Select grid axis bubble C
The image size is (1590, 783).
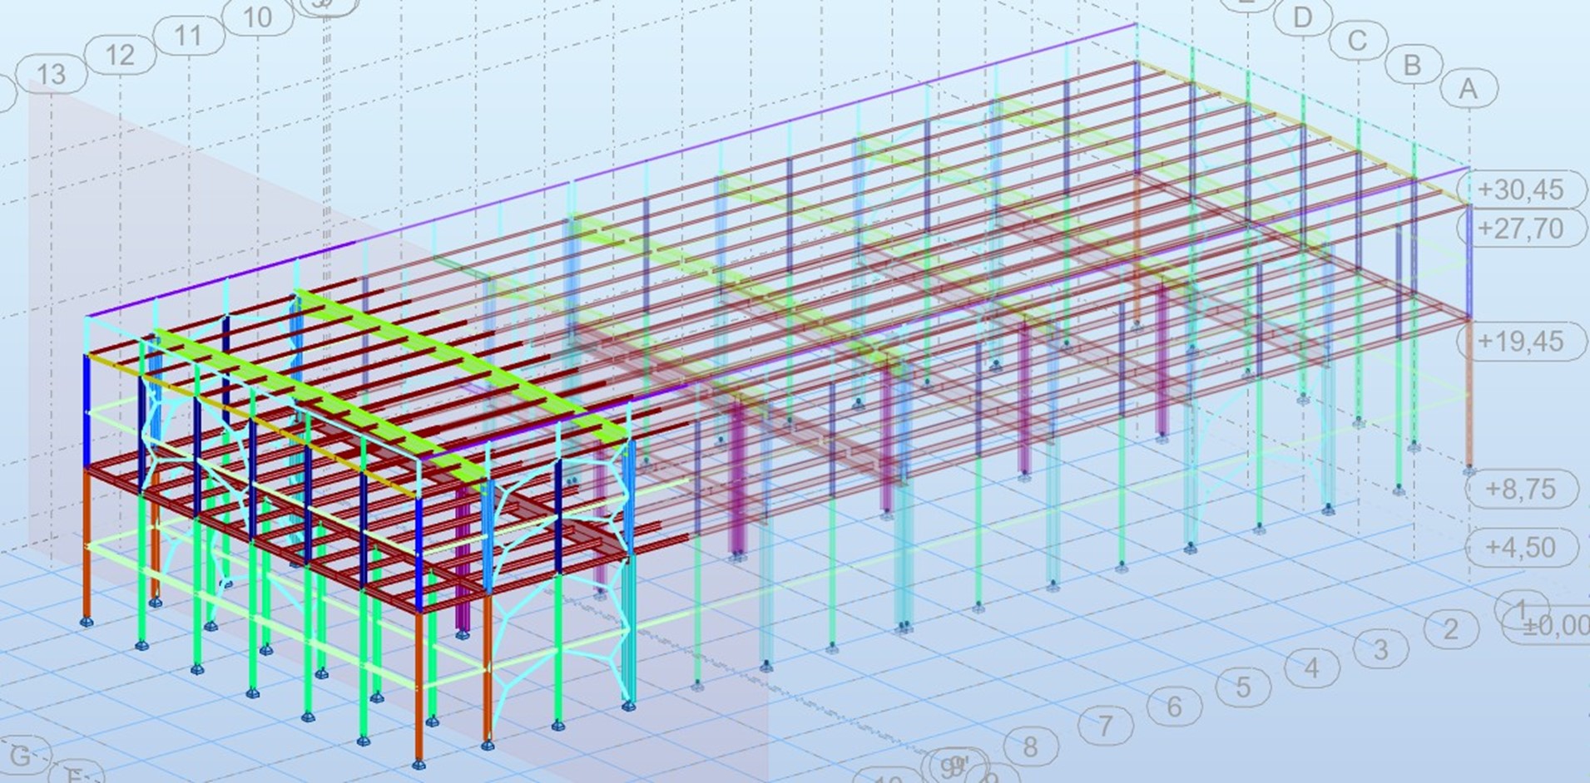tap(1357, 41)
